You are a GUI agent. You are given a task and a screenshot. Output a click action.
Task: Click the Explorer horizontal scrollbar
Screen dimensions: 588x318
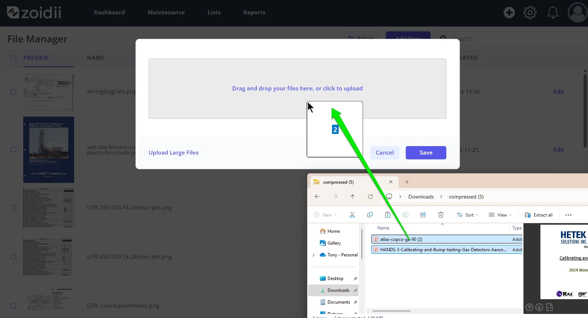(x=391, y=311)
